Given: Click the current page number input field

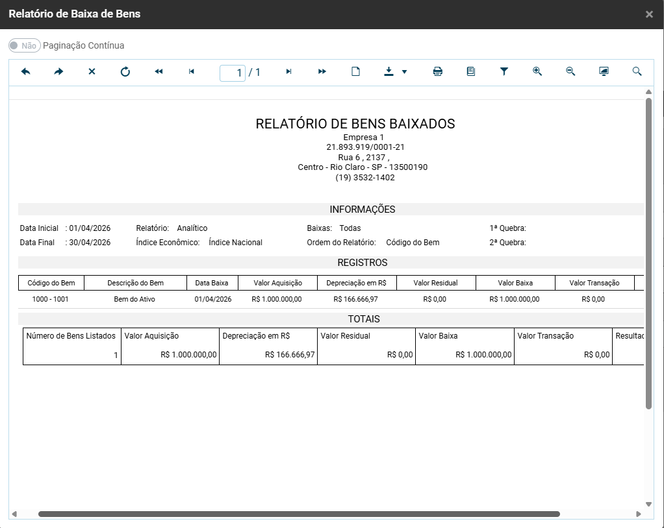Looking at the screenshot, I should click(x=233, y=73).
